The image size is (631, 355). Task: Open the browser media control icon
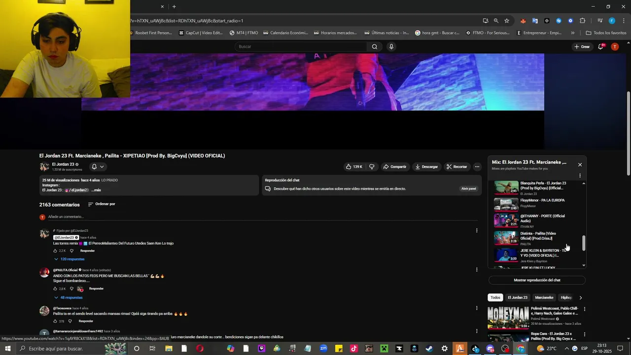(600, 21)
